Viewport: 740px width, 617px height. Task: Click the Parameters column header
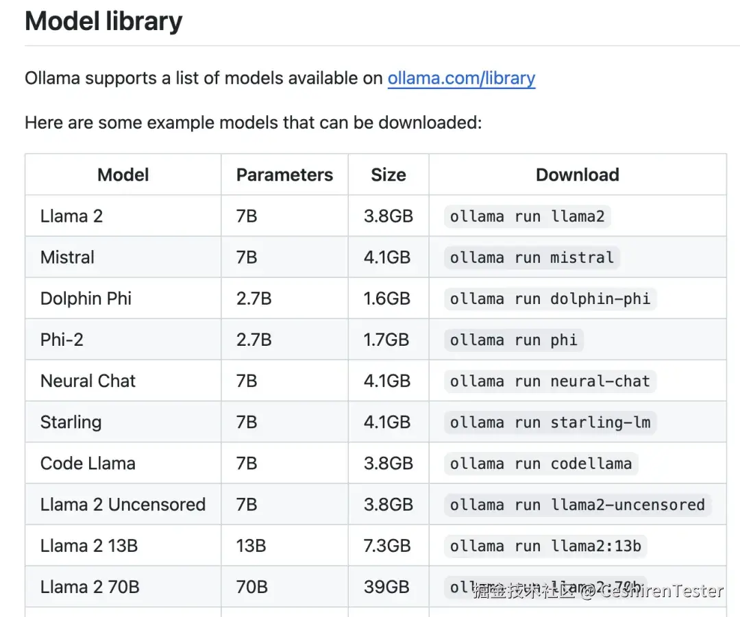click(284, 175)
